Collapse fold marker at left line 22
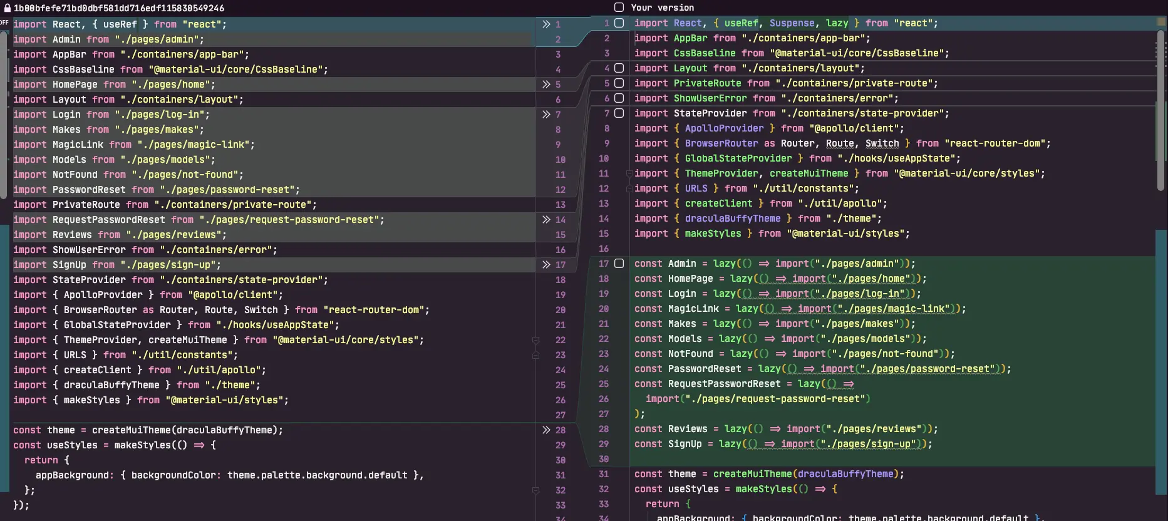 (x=535, y=340)
